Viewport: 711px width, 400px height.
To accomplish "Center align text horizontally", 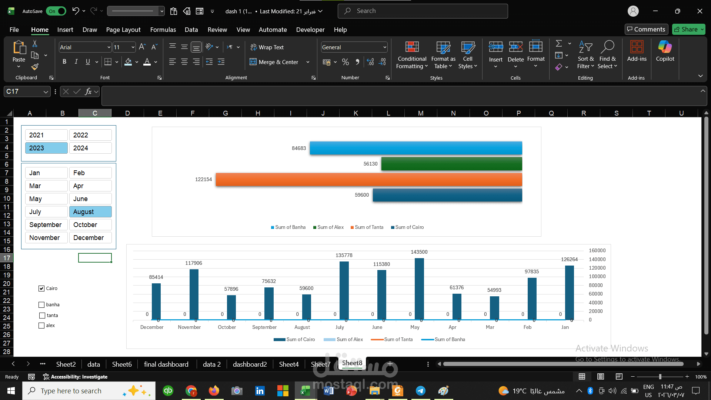I will point(184,62).
